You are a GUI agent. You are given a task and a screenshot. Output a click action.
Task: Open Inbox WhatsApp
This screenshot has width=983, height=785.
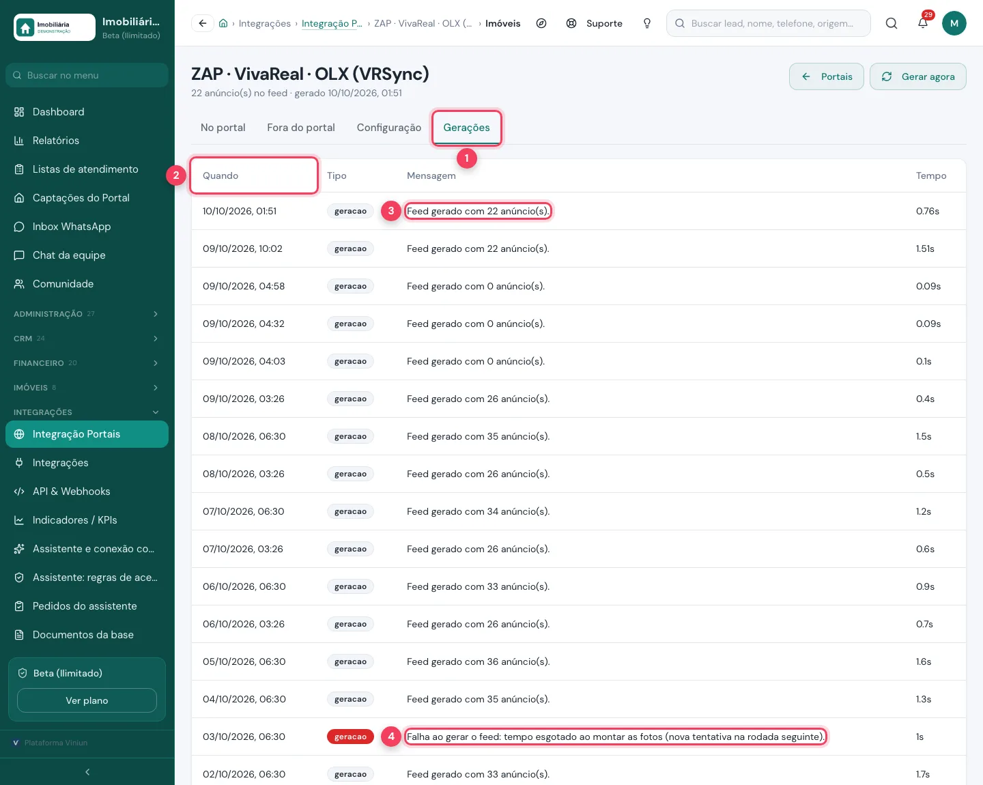point(87,227)
